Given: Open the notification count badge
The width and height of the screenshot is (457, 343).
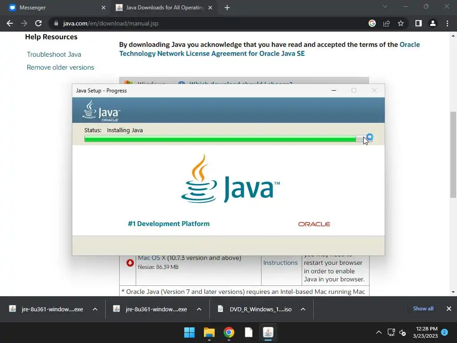Looking at the screenshot, I should click(x=445, y=332).
